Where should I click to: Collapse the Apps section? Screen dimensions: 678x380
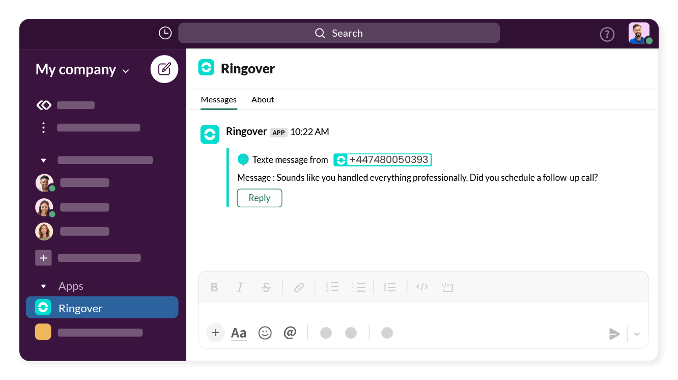43,286
